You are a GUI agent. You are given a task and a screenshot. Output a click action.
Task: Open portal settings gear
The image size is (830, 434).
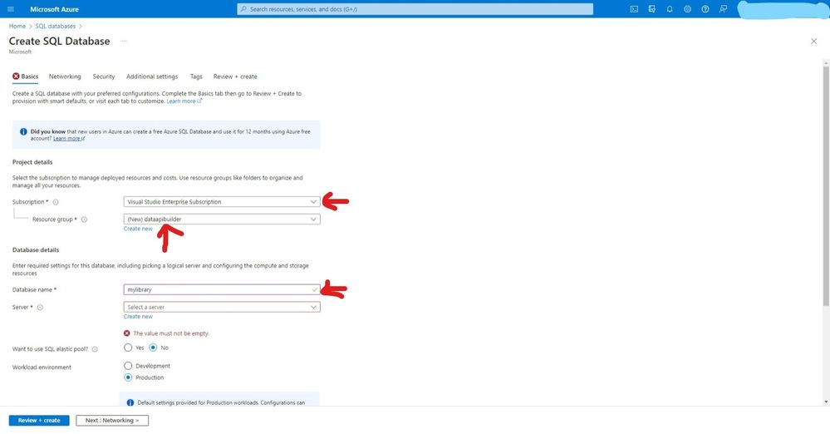point(687,9)
